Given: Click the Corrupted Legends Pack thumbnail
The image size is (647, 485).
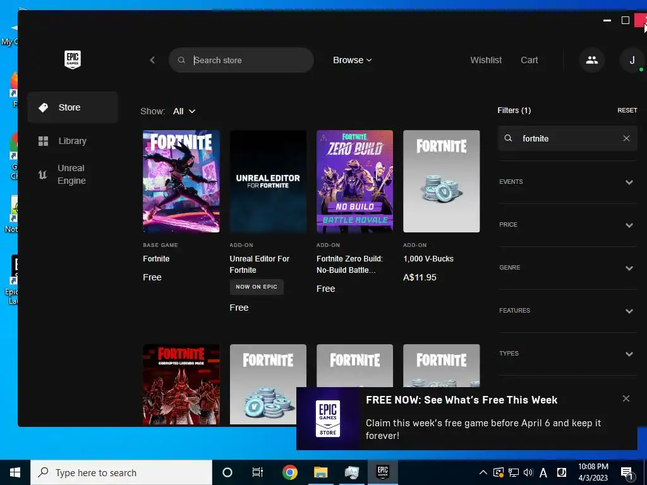Looking at the screenshot, I should pyautogui.click(x=181, y=385).
